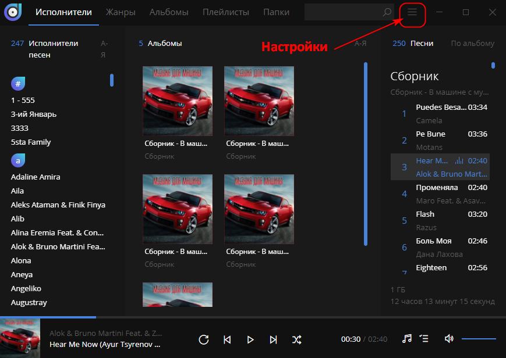Toggle shuffle playback
This screenshot has height=358, width=506.
(297, 339)
